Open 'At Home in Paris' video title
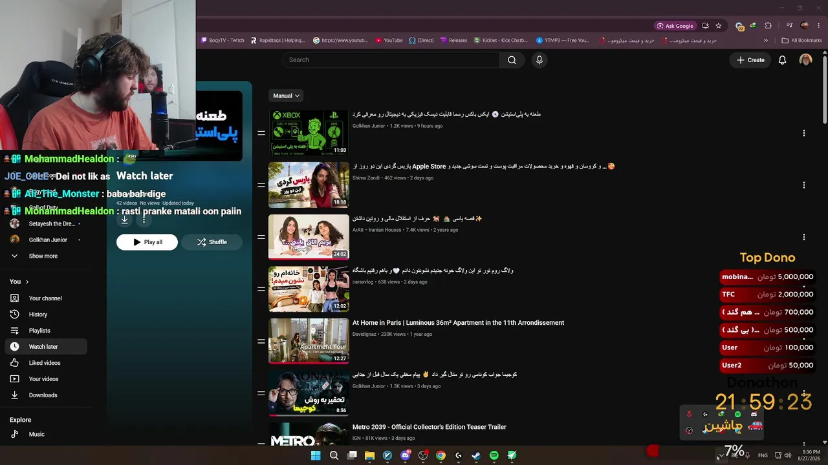This screenshot has width=828, height=465. pos(458,323)
